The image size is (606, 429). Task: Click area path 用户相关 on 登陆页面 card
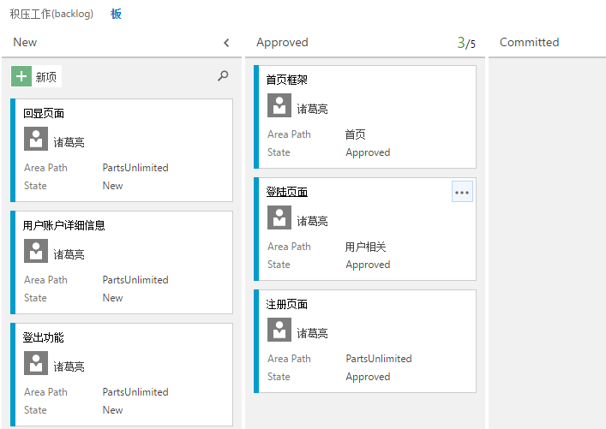366,247
